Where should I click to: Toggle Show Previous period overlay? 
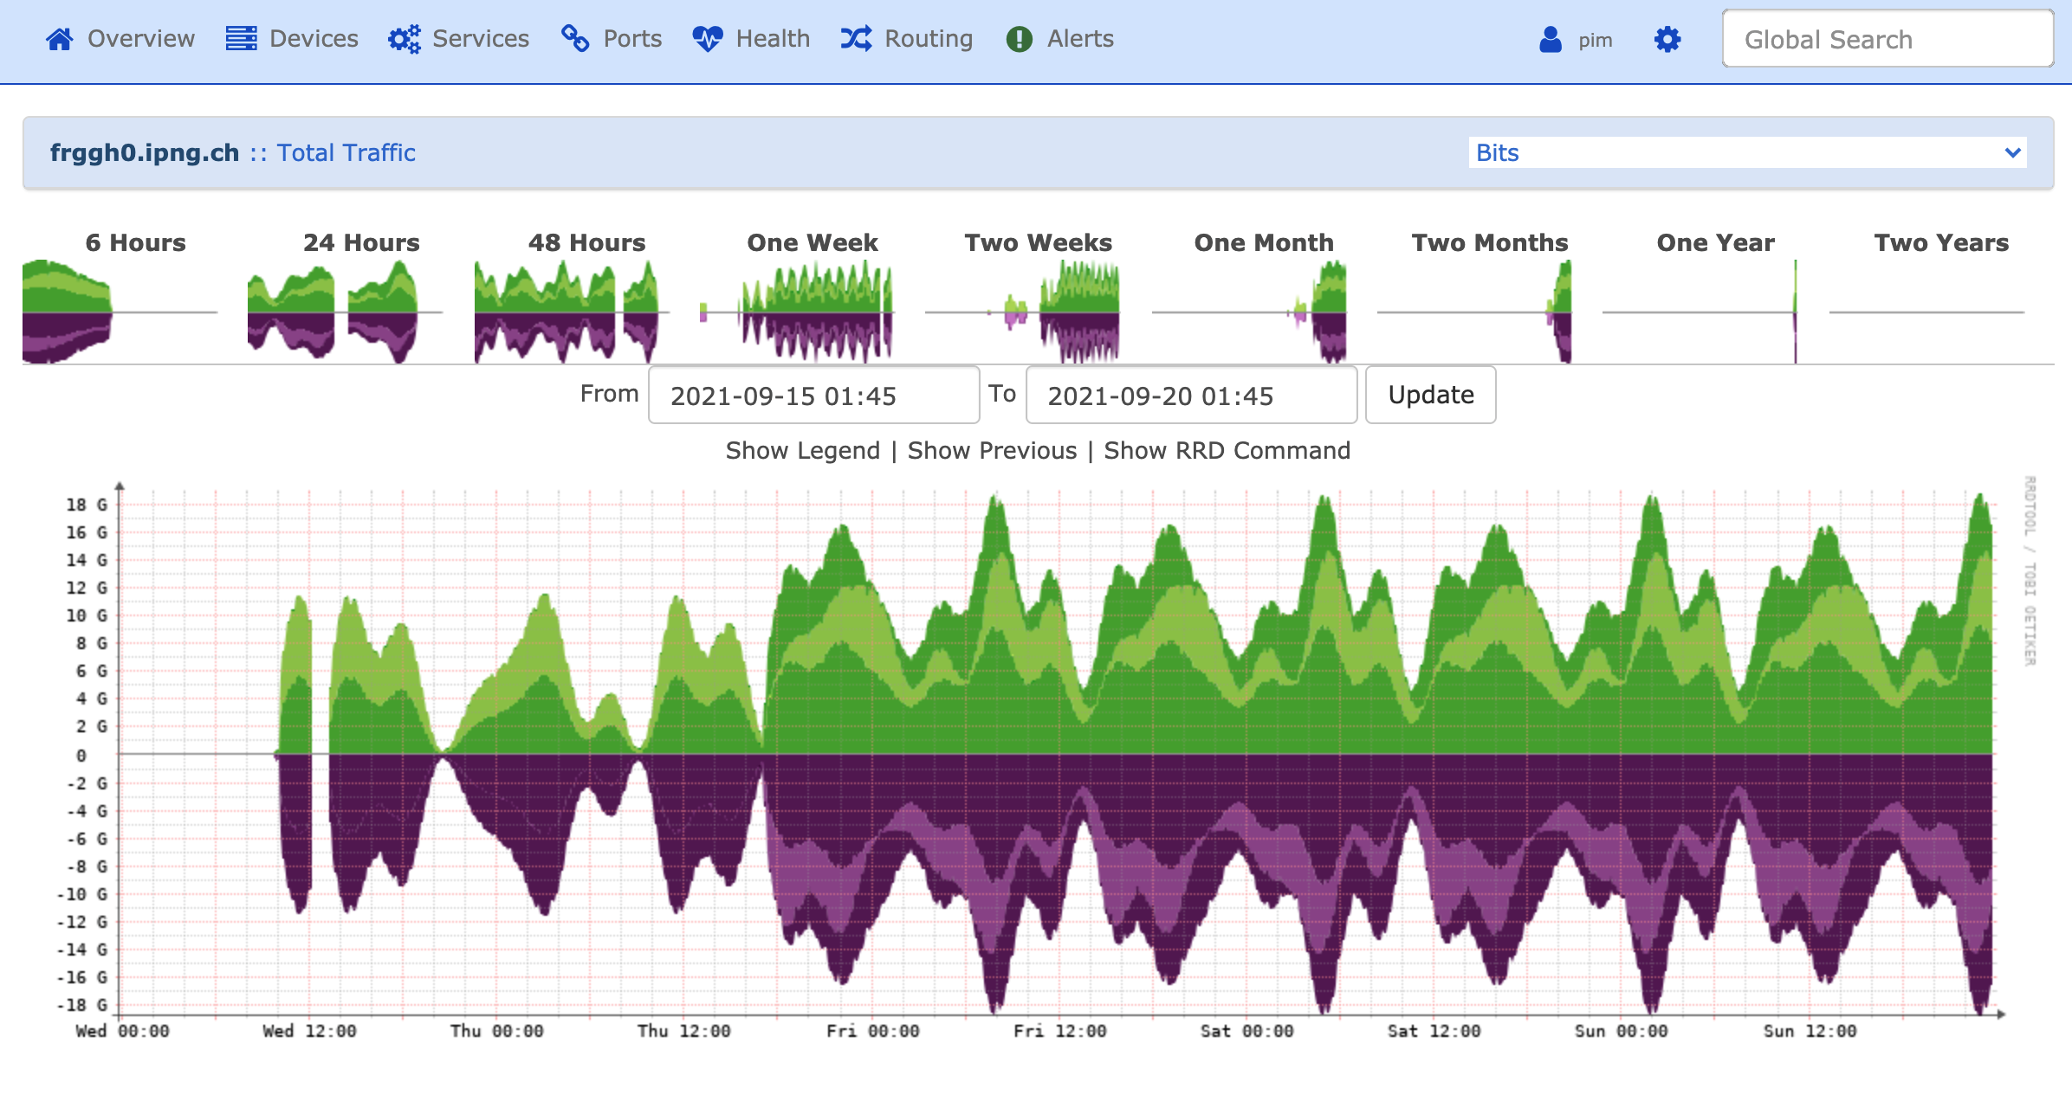992,451
